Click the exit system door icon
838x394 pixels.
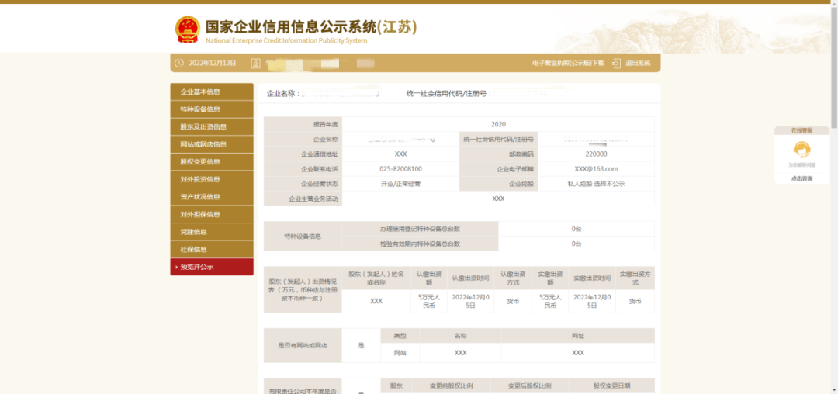pos(616,63)
